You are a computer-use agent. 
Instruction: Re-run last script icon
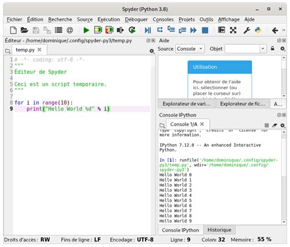(132, 30)
